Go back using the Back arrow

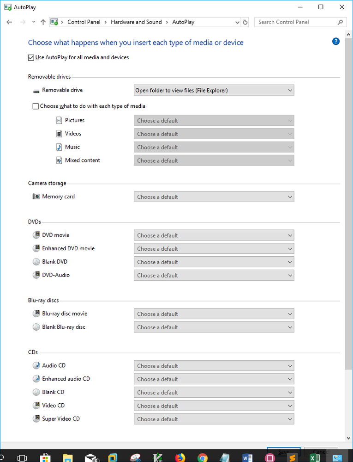(9, 22)
